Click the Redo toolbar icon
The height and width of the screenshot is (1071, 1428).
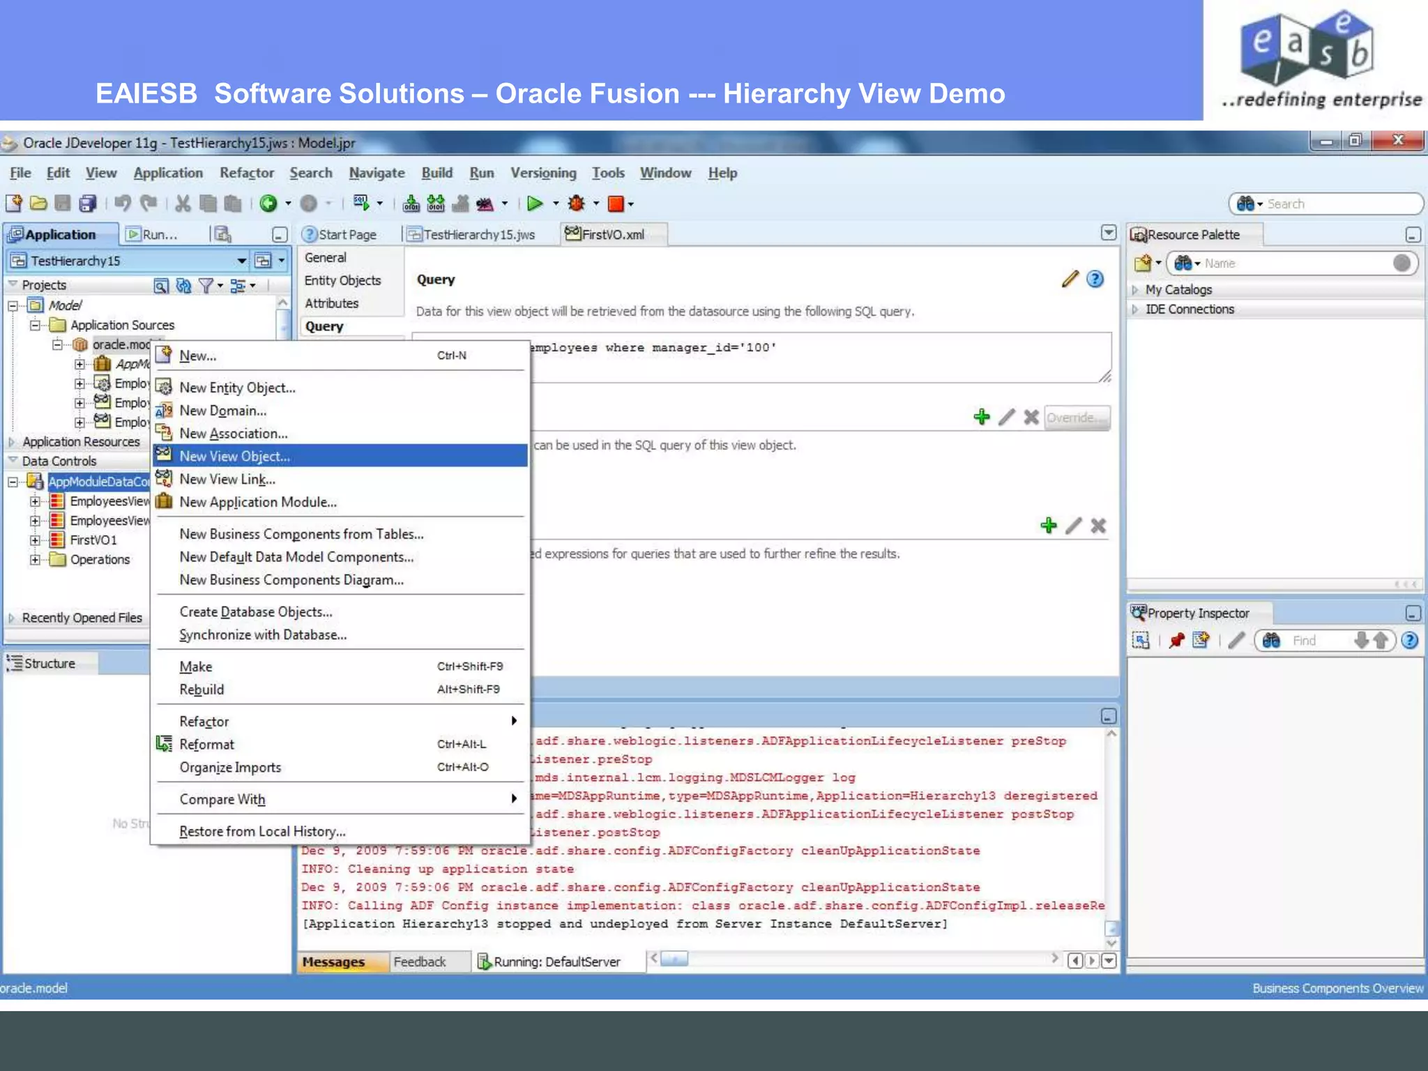tap(149, 203)
